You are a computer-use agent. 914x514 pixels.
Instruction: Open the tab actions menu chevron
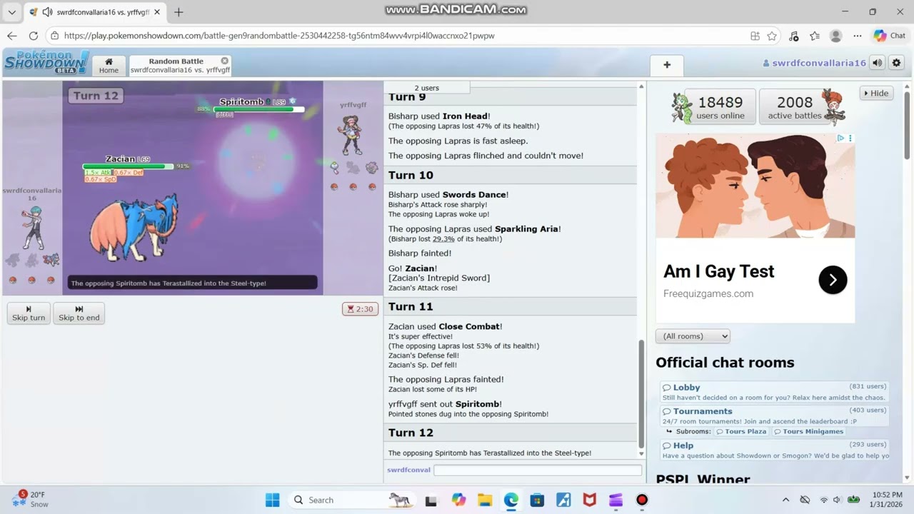(x=11, y=12)
